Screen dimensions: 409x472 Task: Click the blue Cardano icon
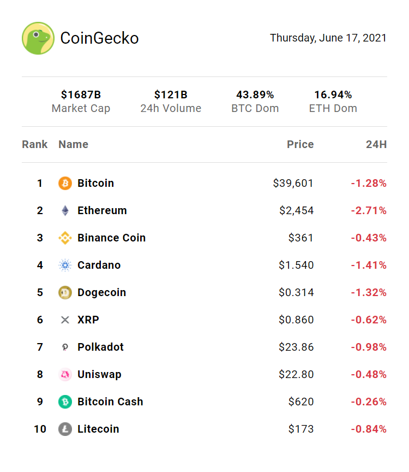(x=65, y=265)
